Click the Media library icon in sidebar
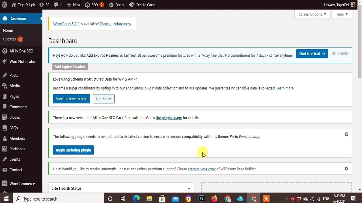 pos(5,86)
